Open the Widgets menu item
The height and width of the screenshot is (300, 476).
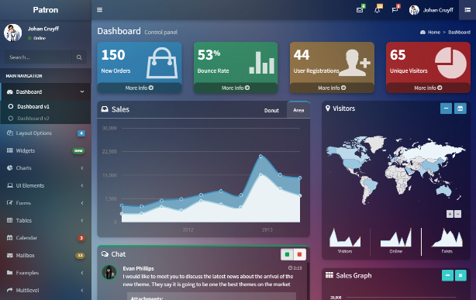pos(46,150)
